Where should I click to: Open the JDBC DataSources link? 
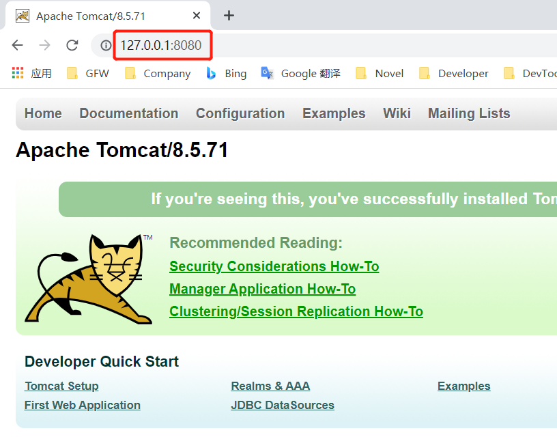pyautogui.click(x=283, y=405)
